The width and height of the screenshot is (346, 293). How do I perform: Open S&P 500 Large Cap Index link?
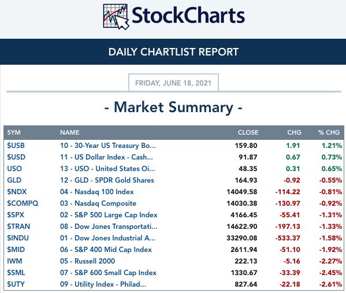[x=109, y=215]
